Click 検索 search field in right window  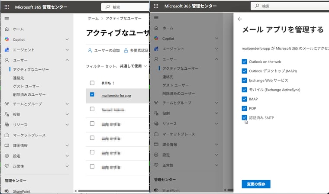(x=290, y=6)
